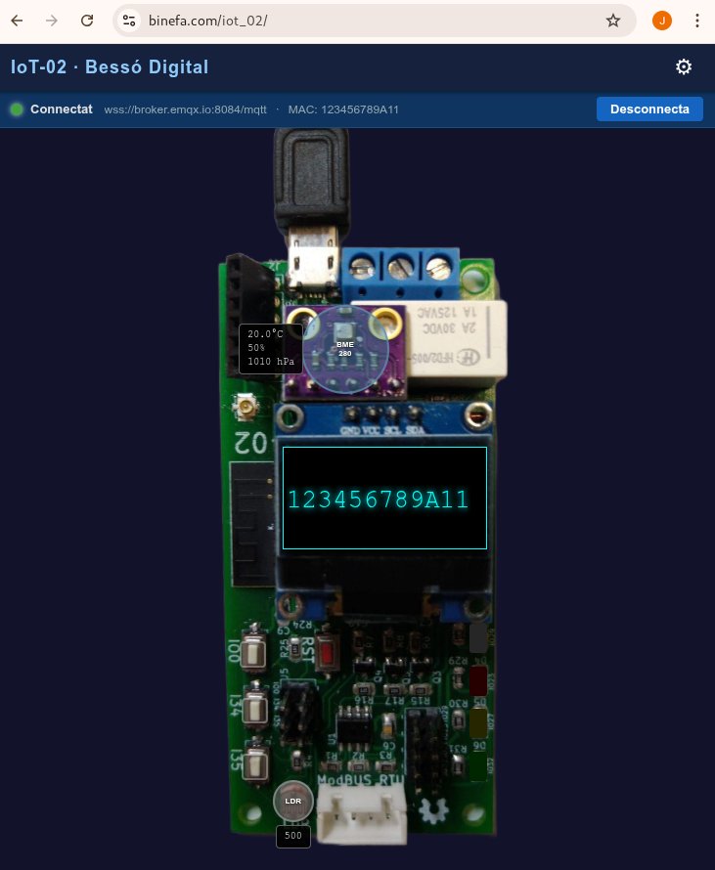Viewport: 715px width, 870px height.
Task: Open the settings gear in the header
Action: tap(684, 66)
